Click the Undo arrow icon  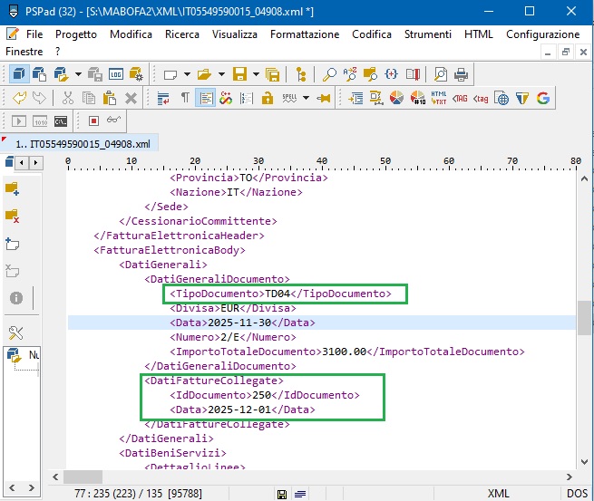[19, 98]
